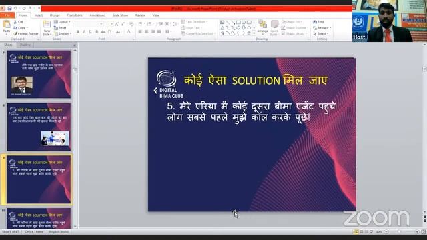Decrease the font size
The height and width of the screenshot is (240, 427).
[123, 24]
